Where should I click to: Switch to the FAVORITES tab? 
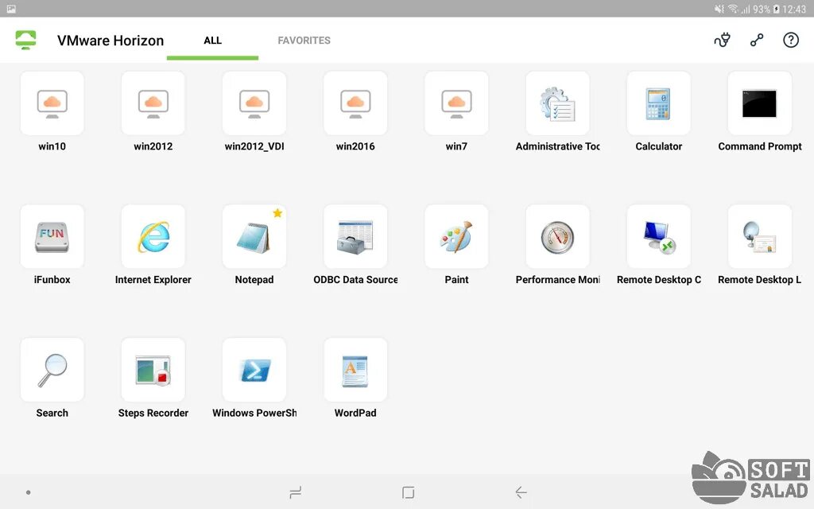[x=304, y=41]
